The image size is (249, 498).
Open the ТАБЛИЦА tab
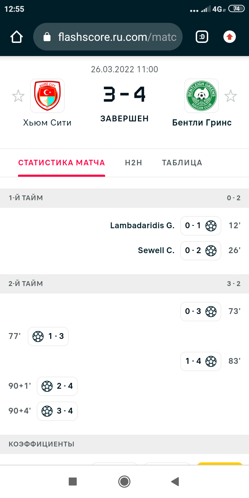(182, 163)
